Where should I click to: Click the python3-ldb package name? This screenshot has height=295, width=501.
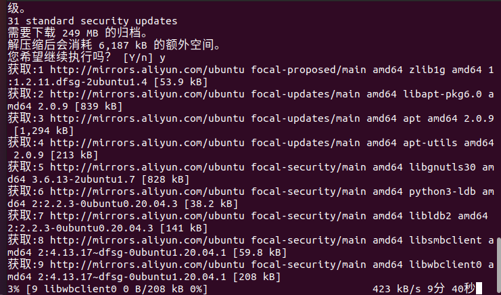pyautogui.click(x=443, y=191)
